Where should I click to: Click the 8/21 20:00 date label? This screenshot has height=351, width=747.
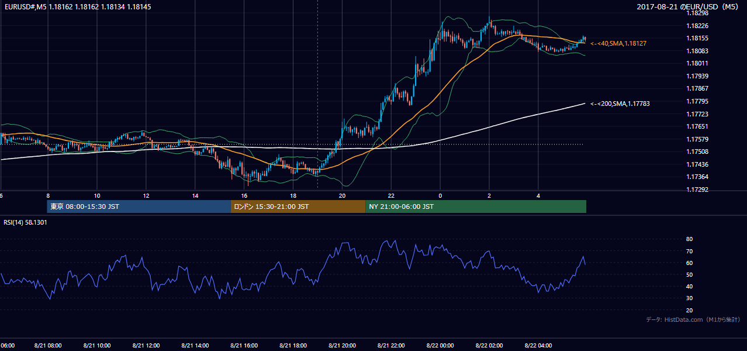tap(343, 346)
